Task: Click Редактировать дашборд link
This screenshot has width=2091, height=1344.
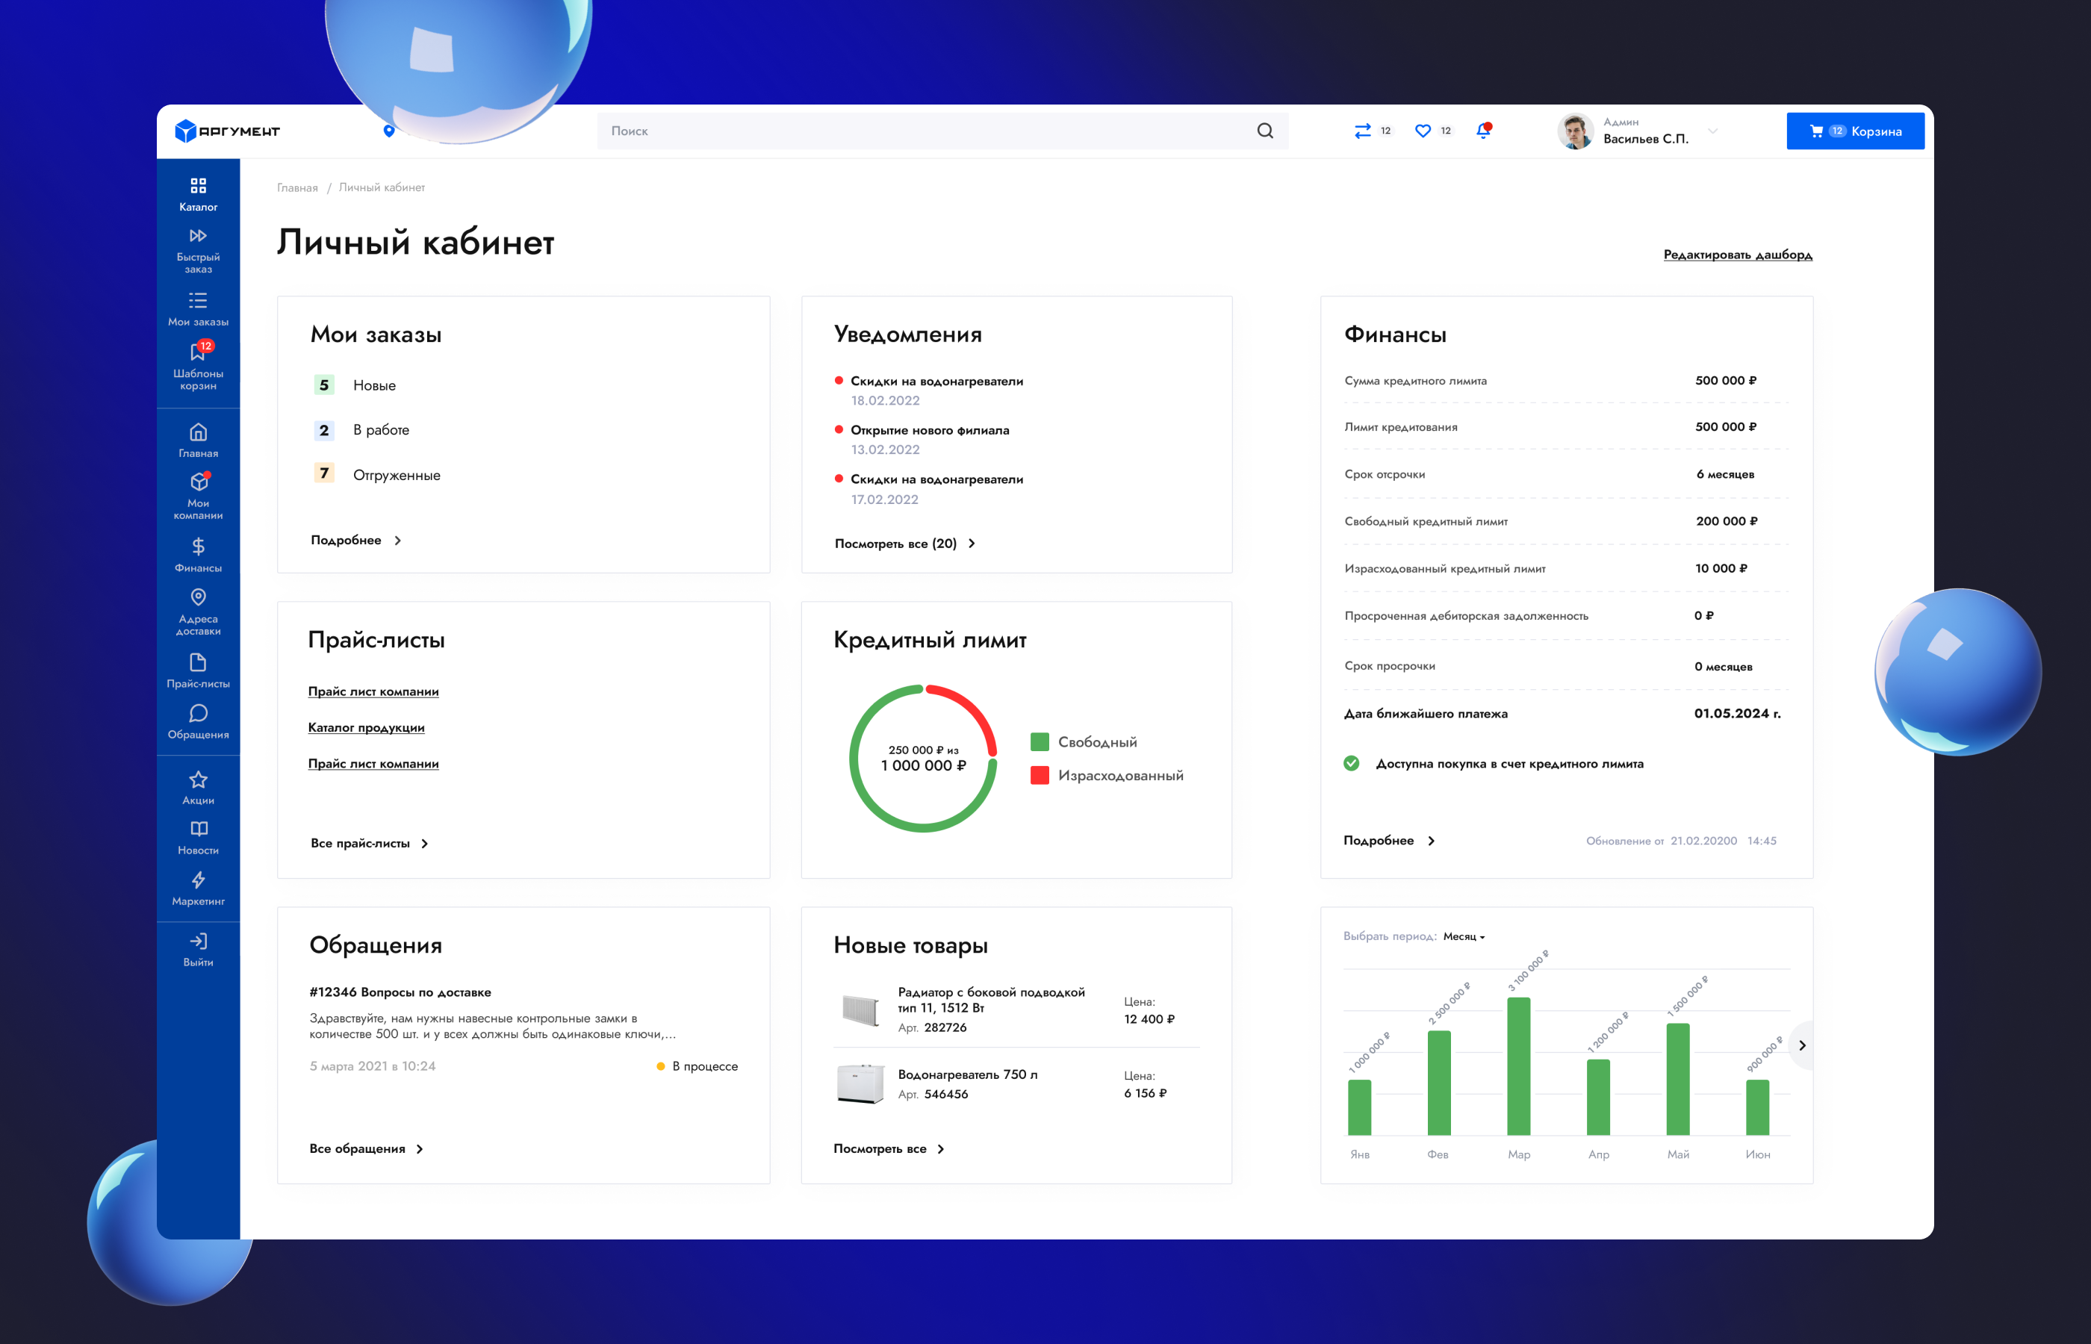Action: pyautogui.click(x=1737, y=255)
